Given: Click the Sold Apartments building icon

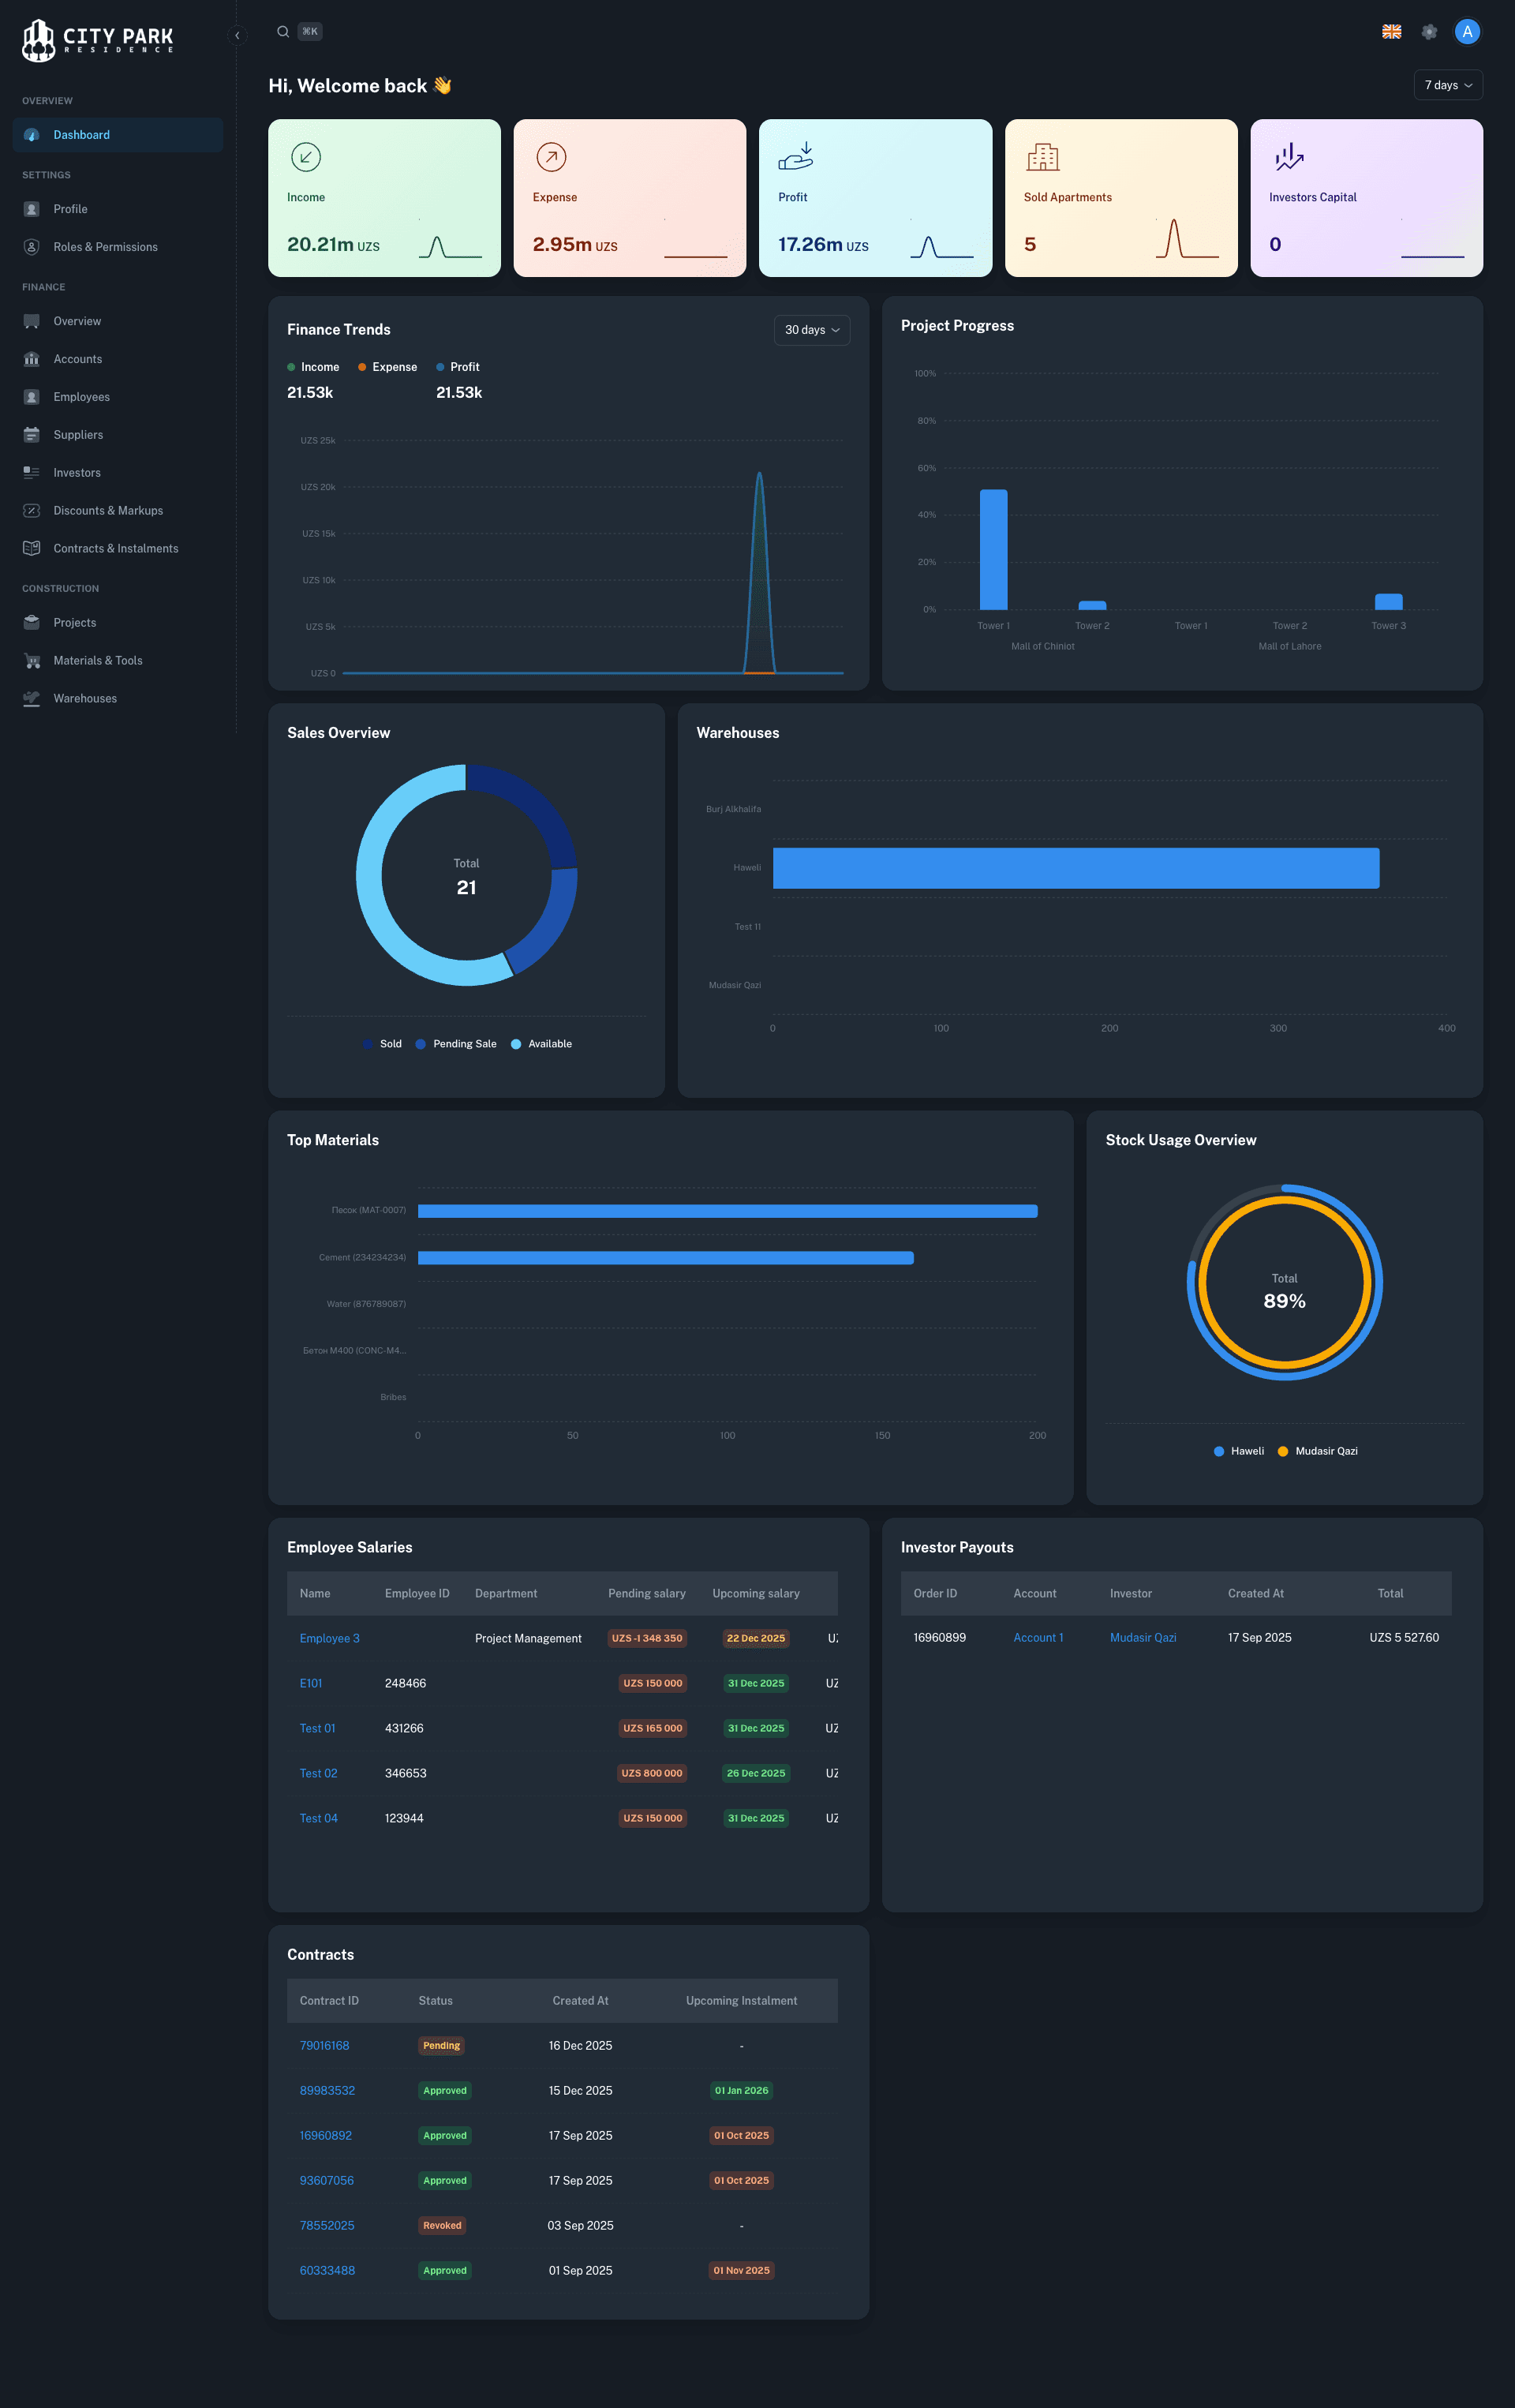Looking at the screenshot, I should click(1042, 157).
